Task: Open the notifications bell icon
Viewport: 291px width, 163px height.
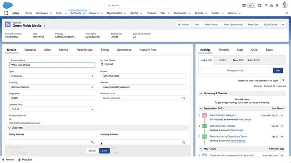Action: click(x=277, y=5)
